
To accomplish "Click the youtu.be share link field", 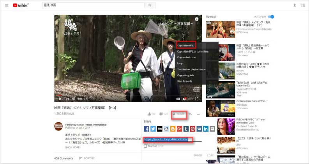I will 173,139.
